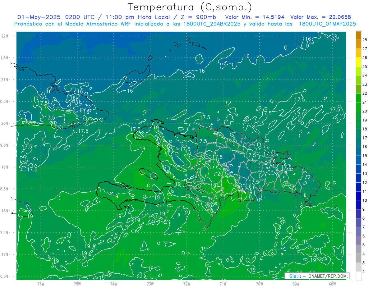Click the longitude label '74W'
Screen dimensions: 373x288
(114, 284)
